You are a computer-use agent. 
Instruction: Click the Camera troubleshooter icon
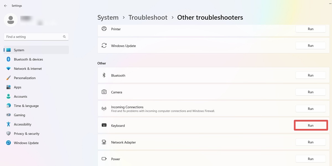tap(104, 92)
